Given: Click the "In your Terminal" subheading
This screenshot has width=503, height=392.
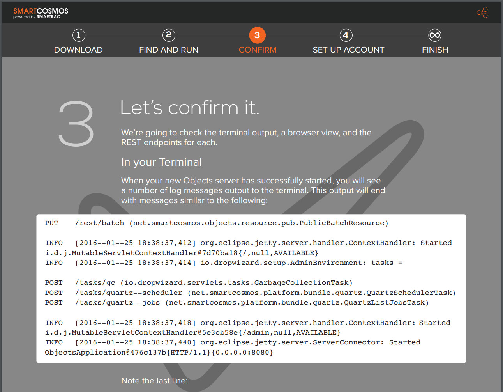Looking at the screenshot, I should coord(161,162).
